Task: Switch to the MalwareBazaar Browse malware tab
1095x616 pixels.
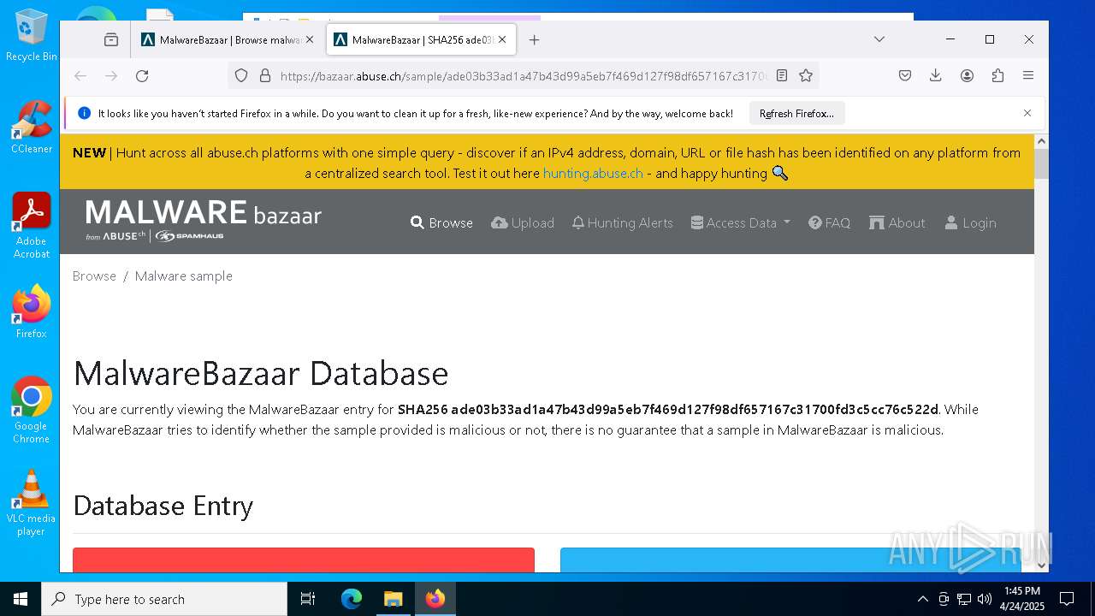Action: [x=228, y=39]
